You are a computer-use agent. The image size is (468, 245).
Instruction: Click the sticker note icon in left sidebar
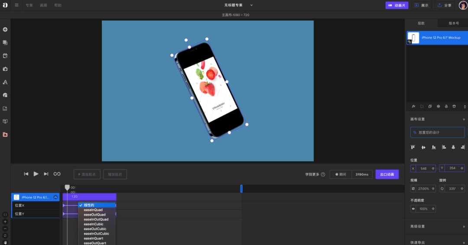pyautogui.click(x=5, y=108)
